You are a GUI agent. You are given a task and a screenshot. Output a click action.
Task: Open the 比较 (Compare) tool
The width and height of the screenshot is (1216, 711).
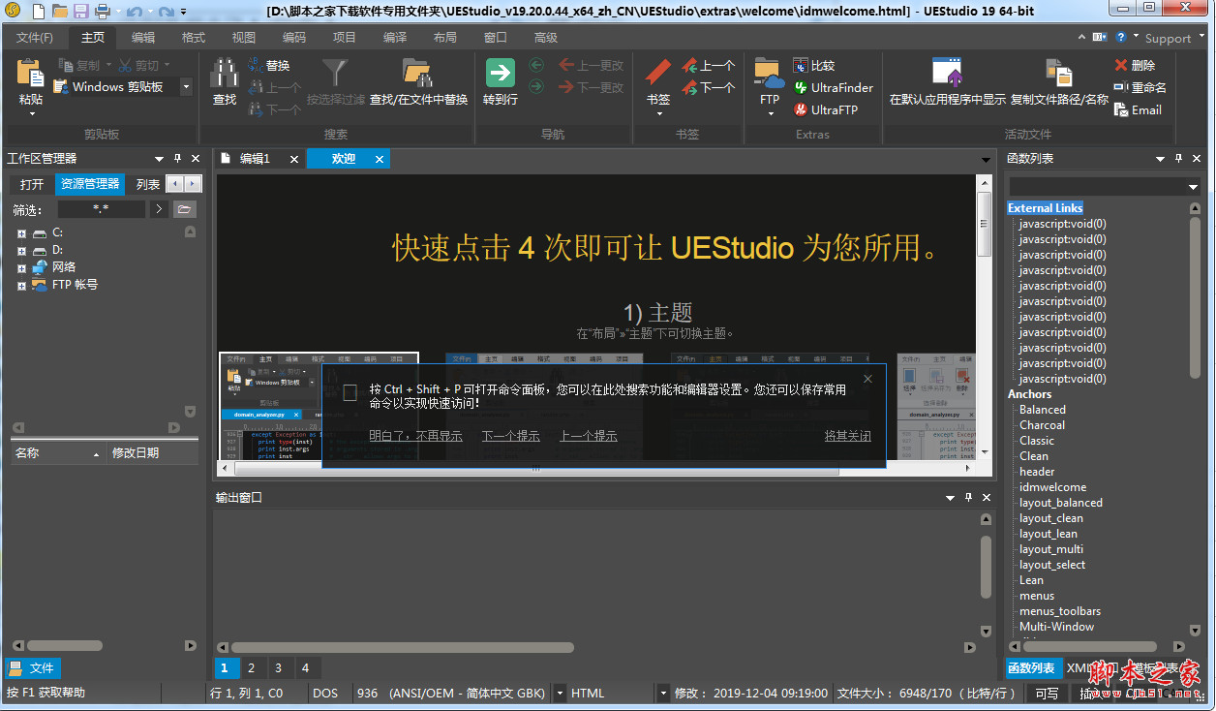pos(814,65)
